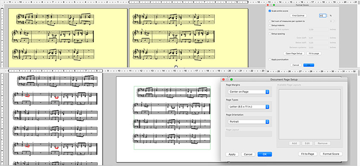Adjust the scale percentage stepper arrows
Viewport: 360px width, 166px height.
click(327, 16)
